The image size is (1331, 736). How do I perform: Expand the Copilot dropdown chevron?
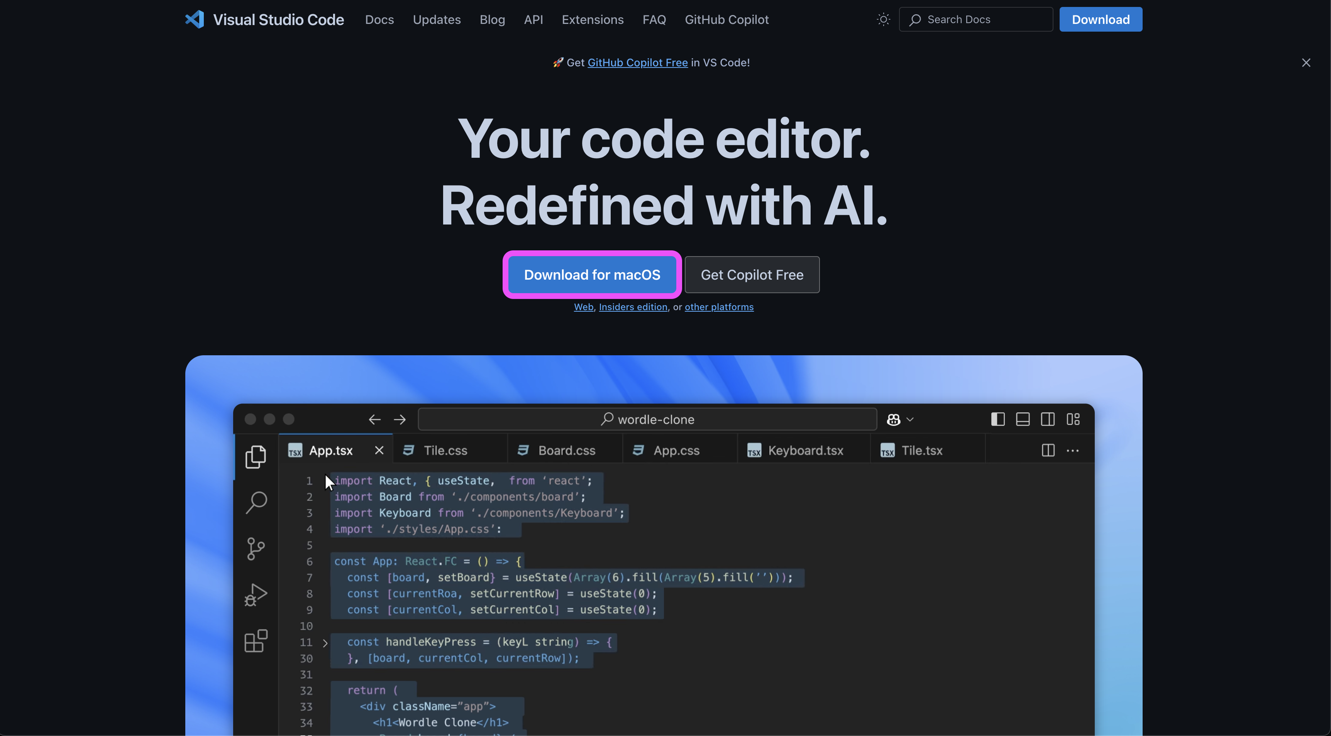click(x=910, y=419)
